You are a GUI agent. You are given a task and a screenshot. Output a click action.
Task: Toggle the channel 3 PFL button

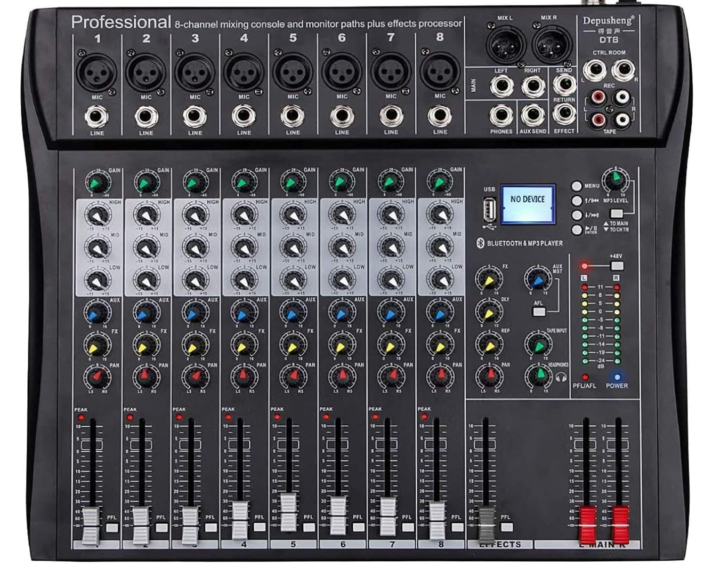[x=211, y=527]
